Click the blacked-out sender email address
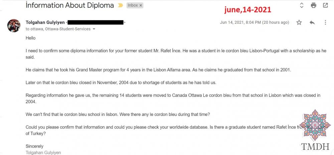This screenshot has height=155, width=334. click(96, 22)
